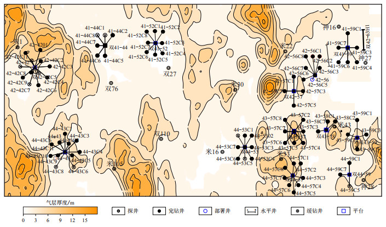Click the 双76 exploration well marker
The height and width of the screenshot is (227, 386).
pos(112,82)
